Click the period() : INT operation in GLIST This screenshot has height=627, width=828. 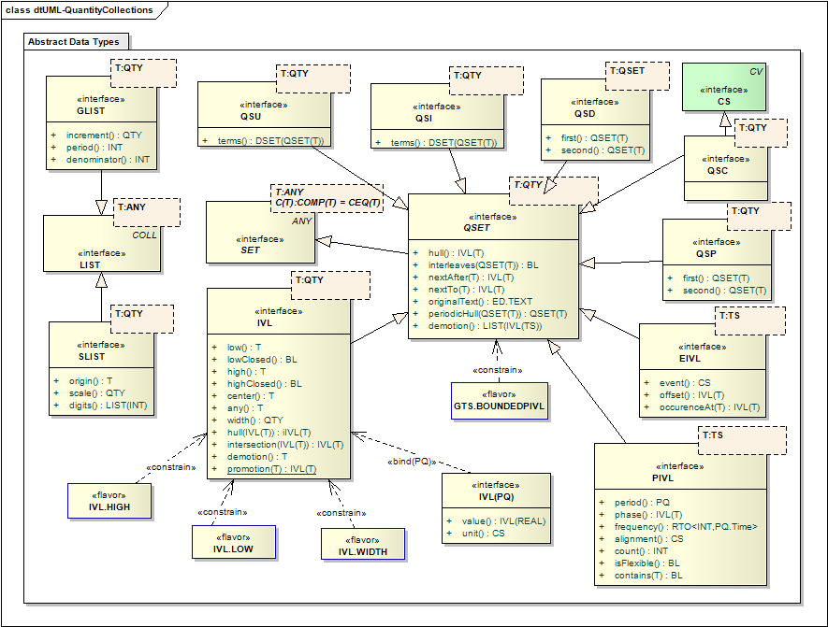tap(94, 147)
